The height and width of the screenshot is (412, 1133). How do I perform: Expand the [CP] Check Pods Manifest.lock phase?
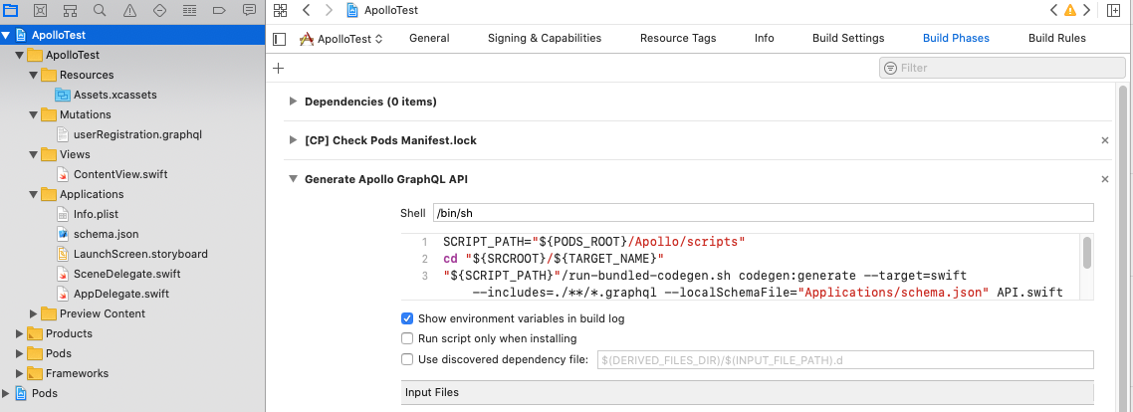293,140
